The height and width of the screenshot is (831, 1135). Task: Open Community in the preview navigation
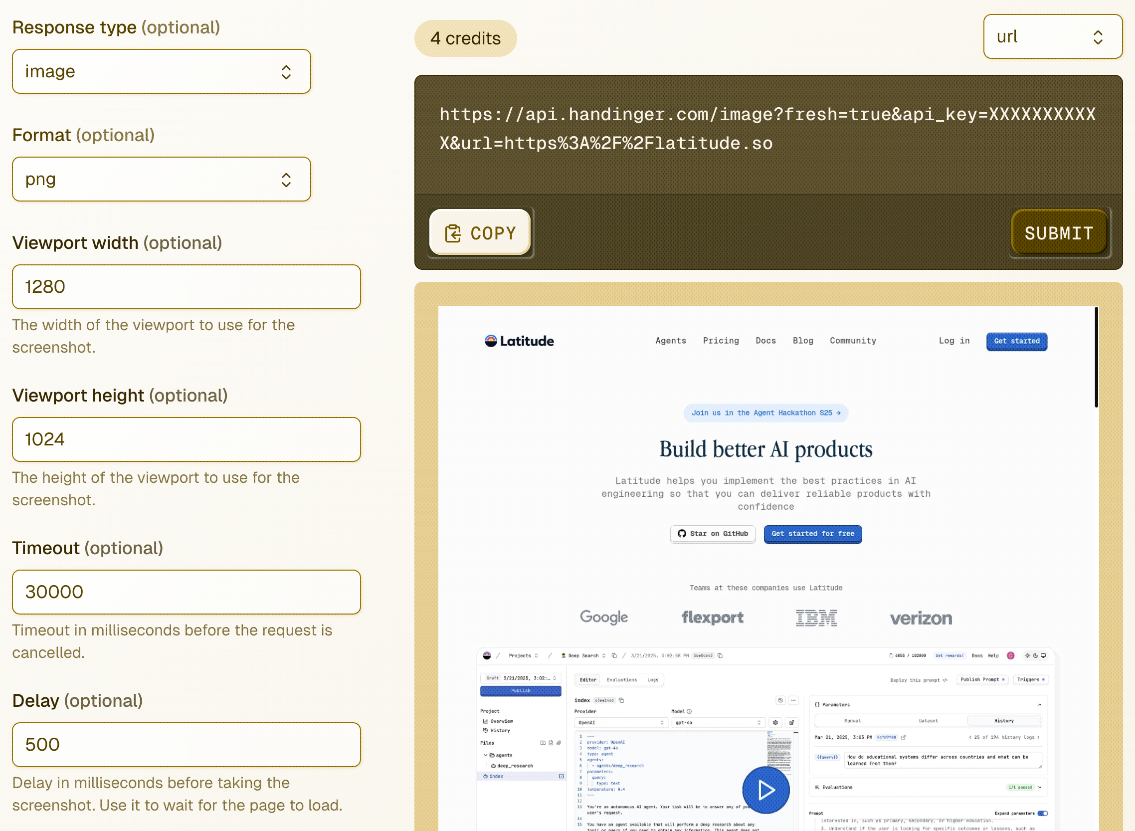[853, 341]
